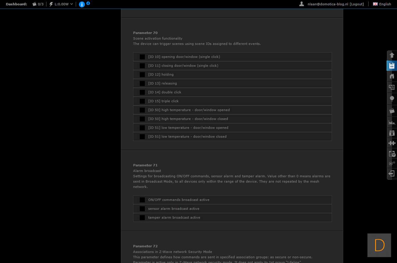Image resolution: width=397 pixels, height=263 pixels.
Task: Enable tamper alarm broadcast active
Action: [142, 218]
